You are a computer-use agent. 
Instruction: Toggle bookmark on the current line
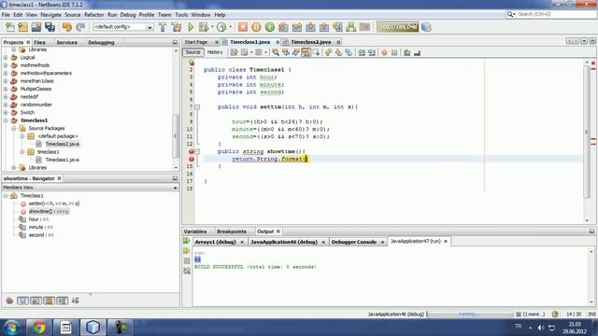[349, 52]
